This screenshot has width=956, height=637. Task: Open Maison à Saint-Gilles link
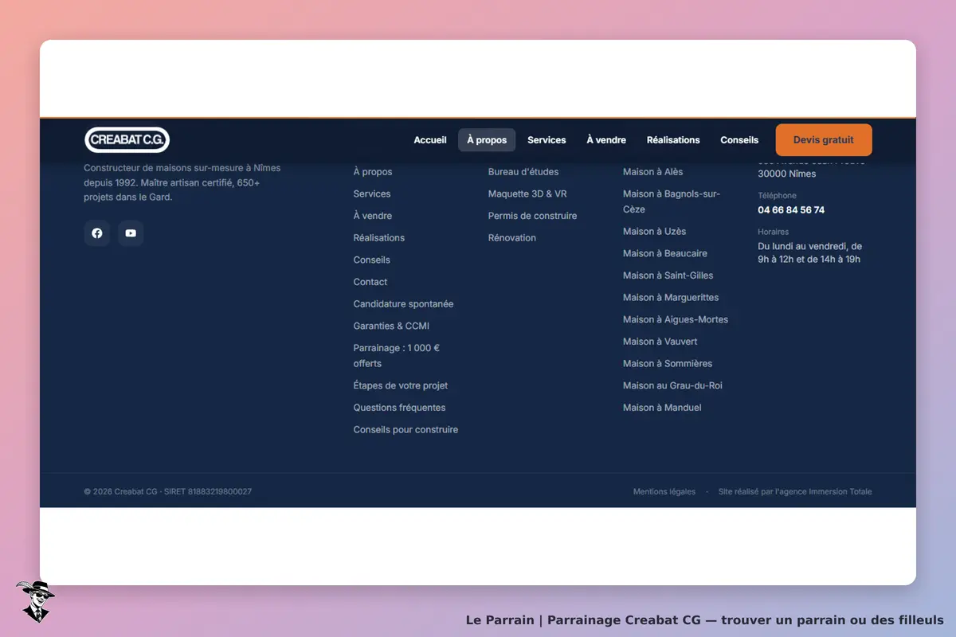click(668, 276)
